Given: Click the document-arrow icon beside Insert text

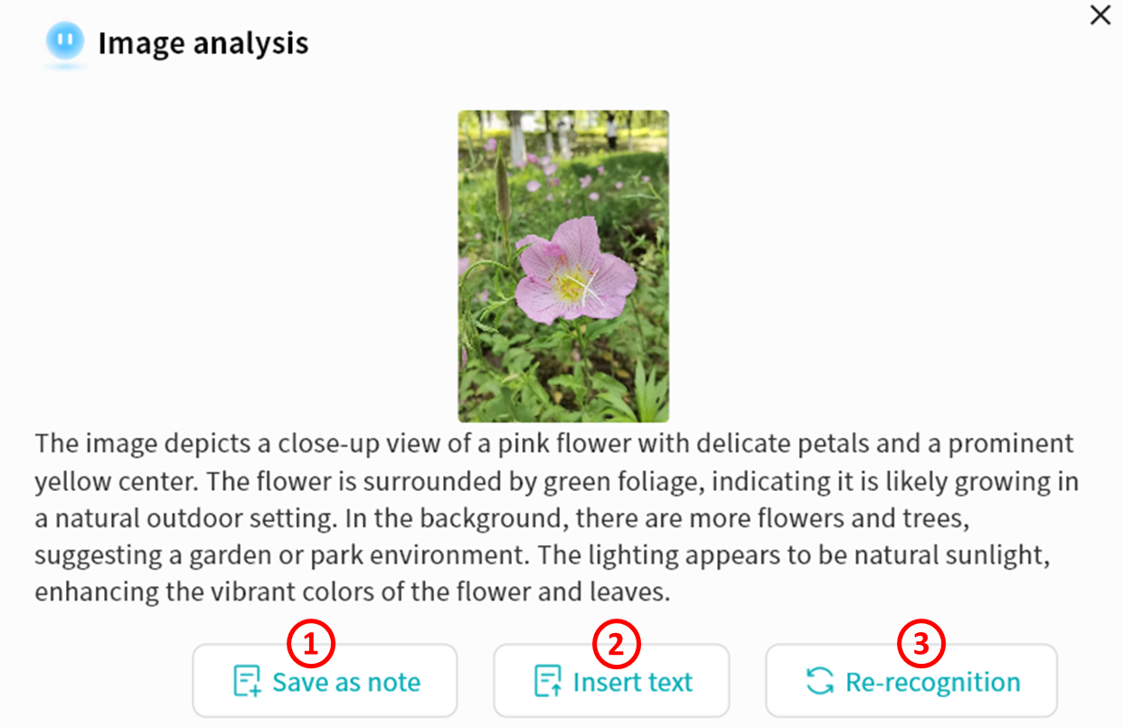Looking at the screenshot, I should tap(548, 682).
